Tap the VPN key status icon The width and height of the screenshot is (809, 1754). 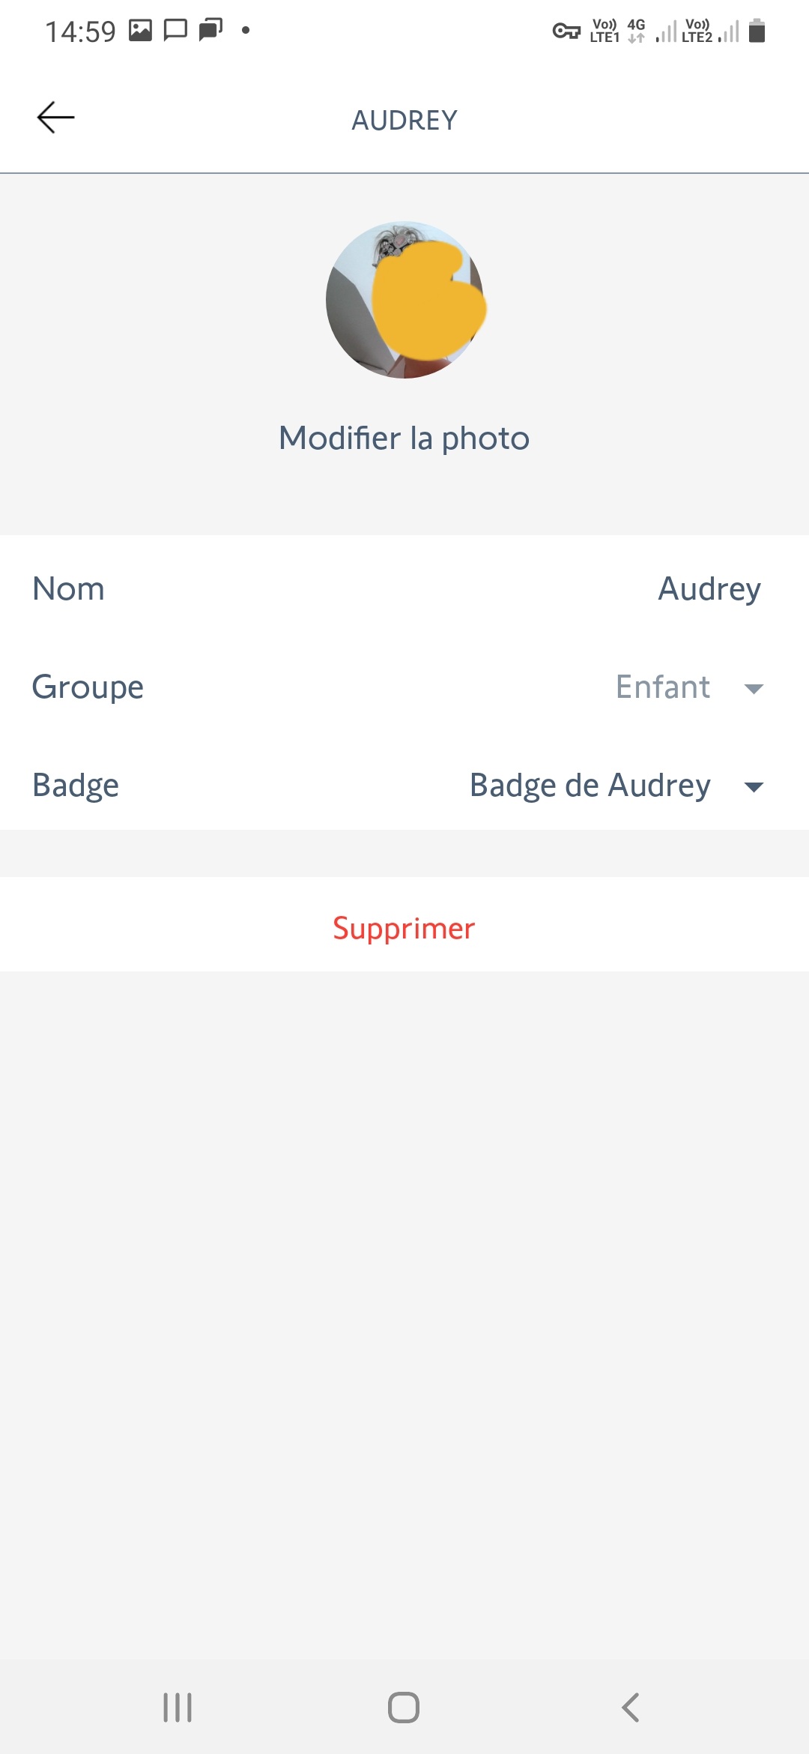pyautogui.click(x=566, y=31)
